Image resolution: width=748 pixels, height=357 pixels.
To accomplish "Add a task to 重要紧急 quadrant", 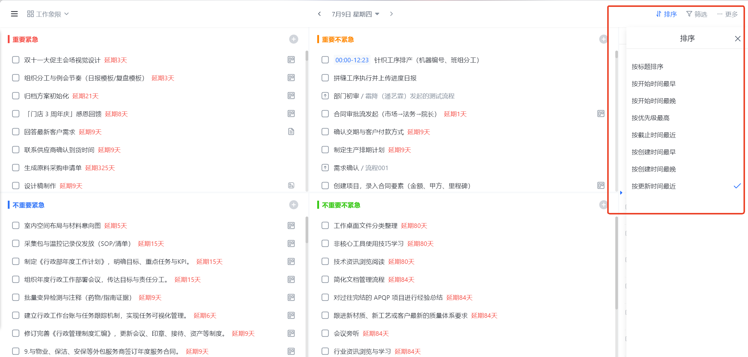I will [294, 39].
